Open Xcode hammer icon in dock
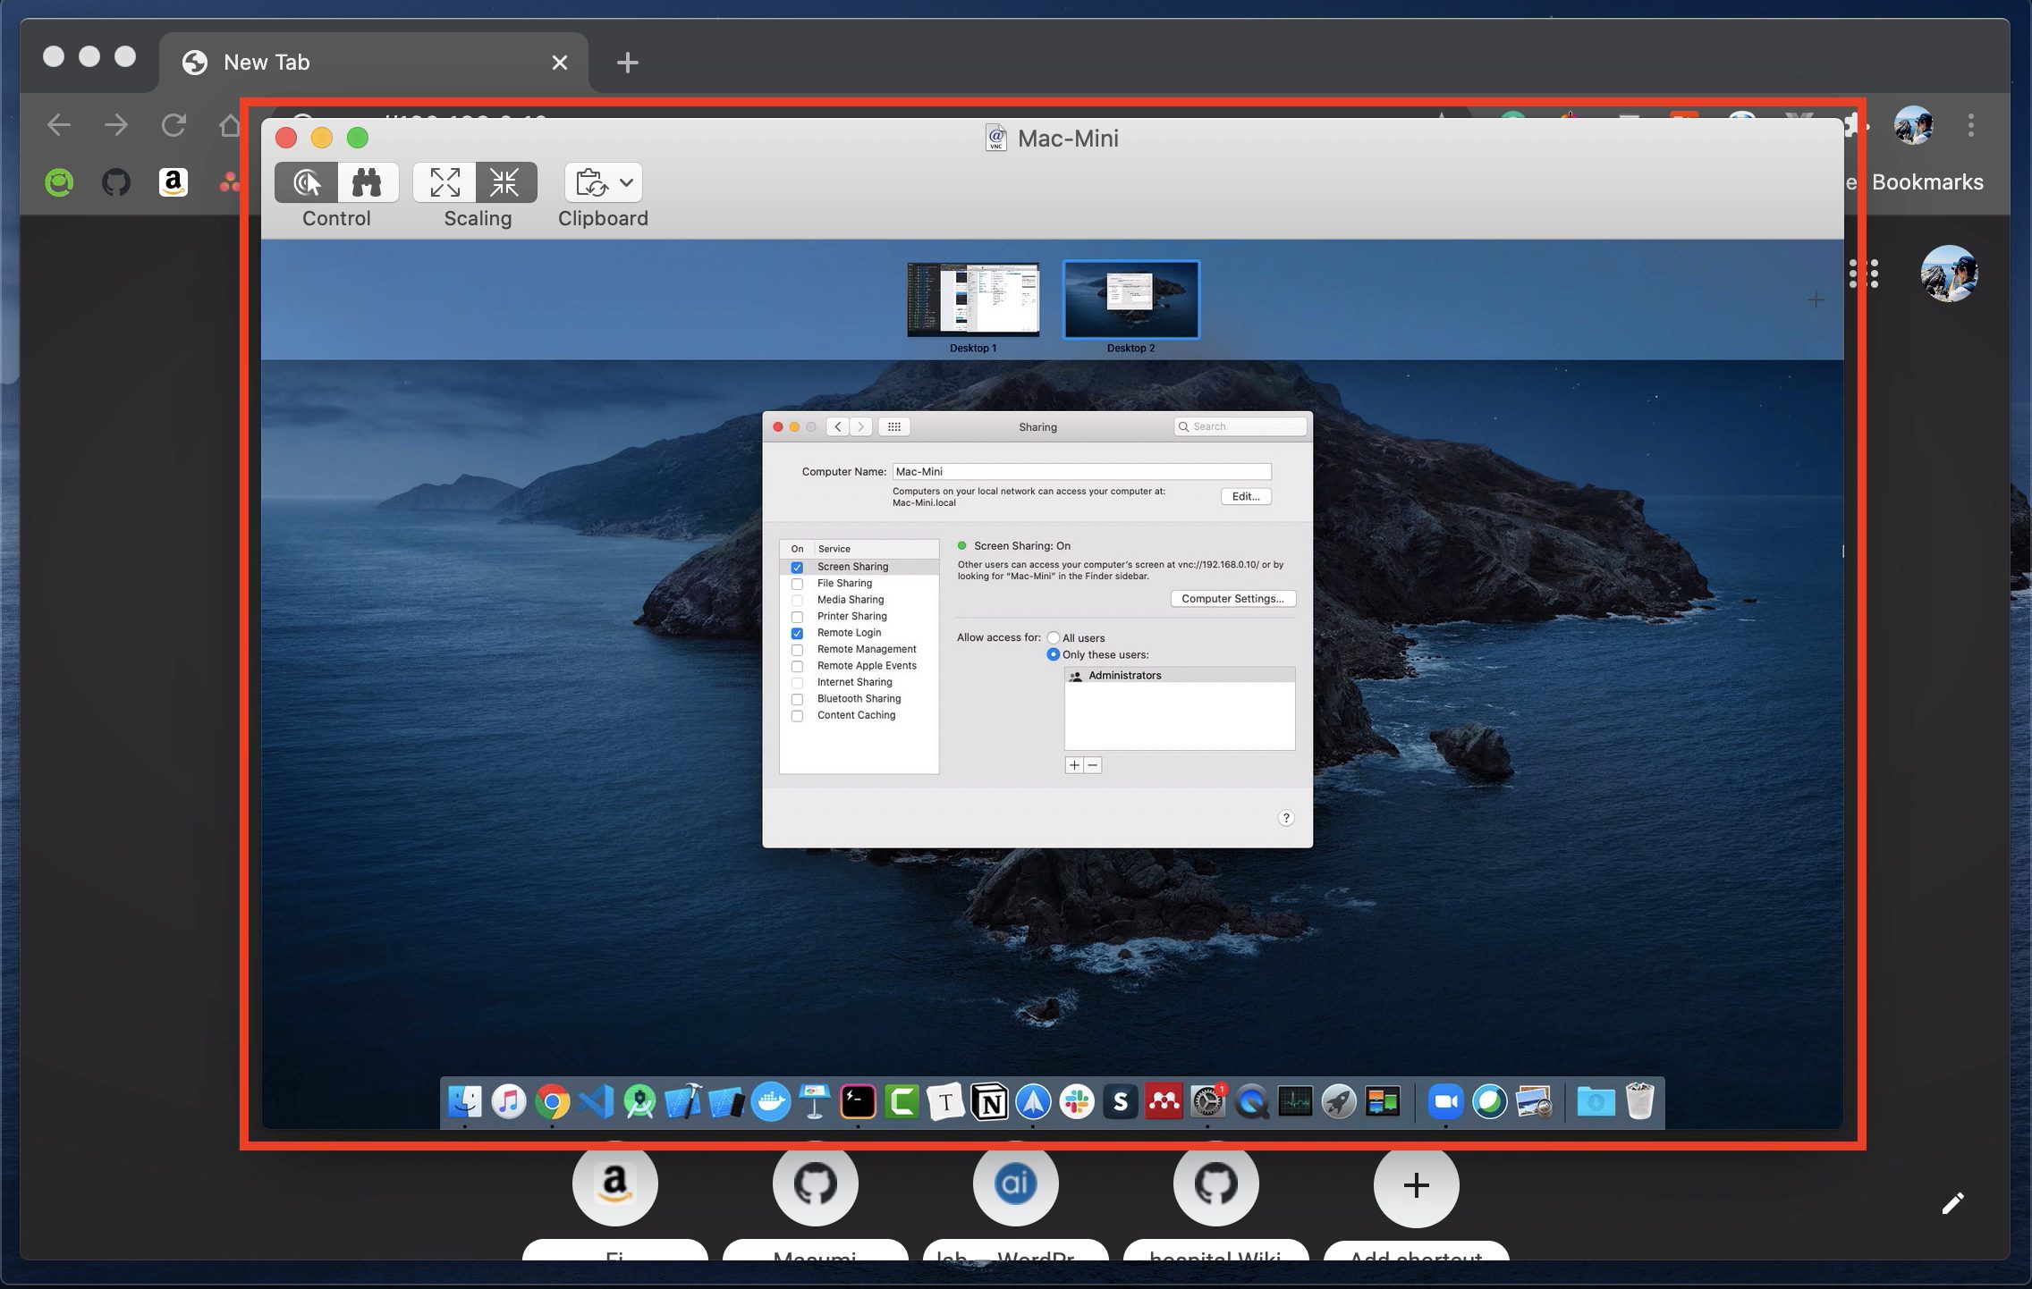Screen dimensions: 2032x1289 click(684, 1101)
